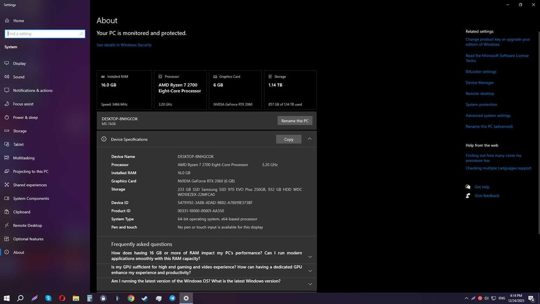Click the Remote Desktop sidebar icon
This screenshot has width=540, height=304.
[x=6, y=225]
